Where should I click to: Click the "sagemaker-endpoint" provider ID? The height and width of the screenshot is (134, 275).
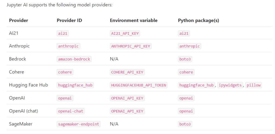coord(79,124)
